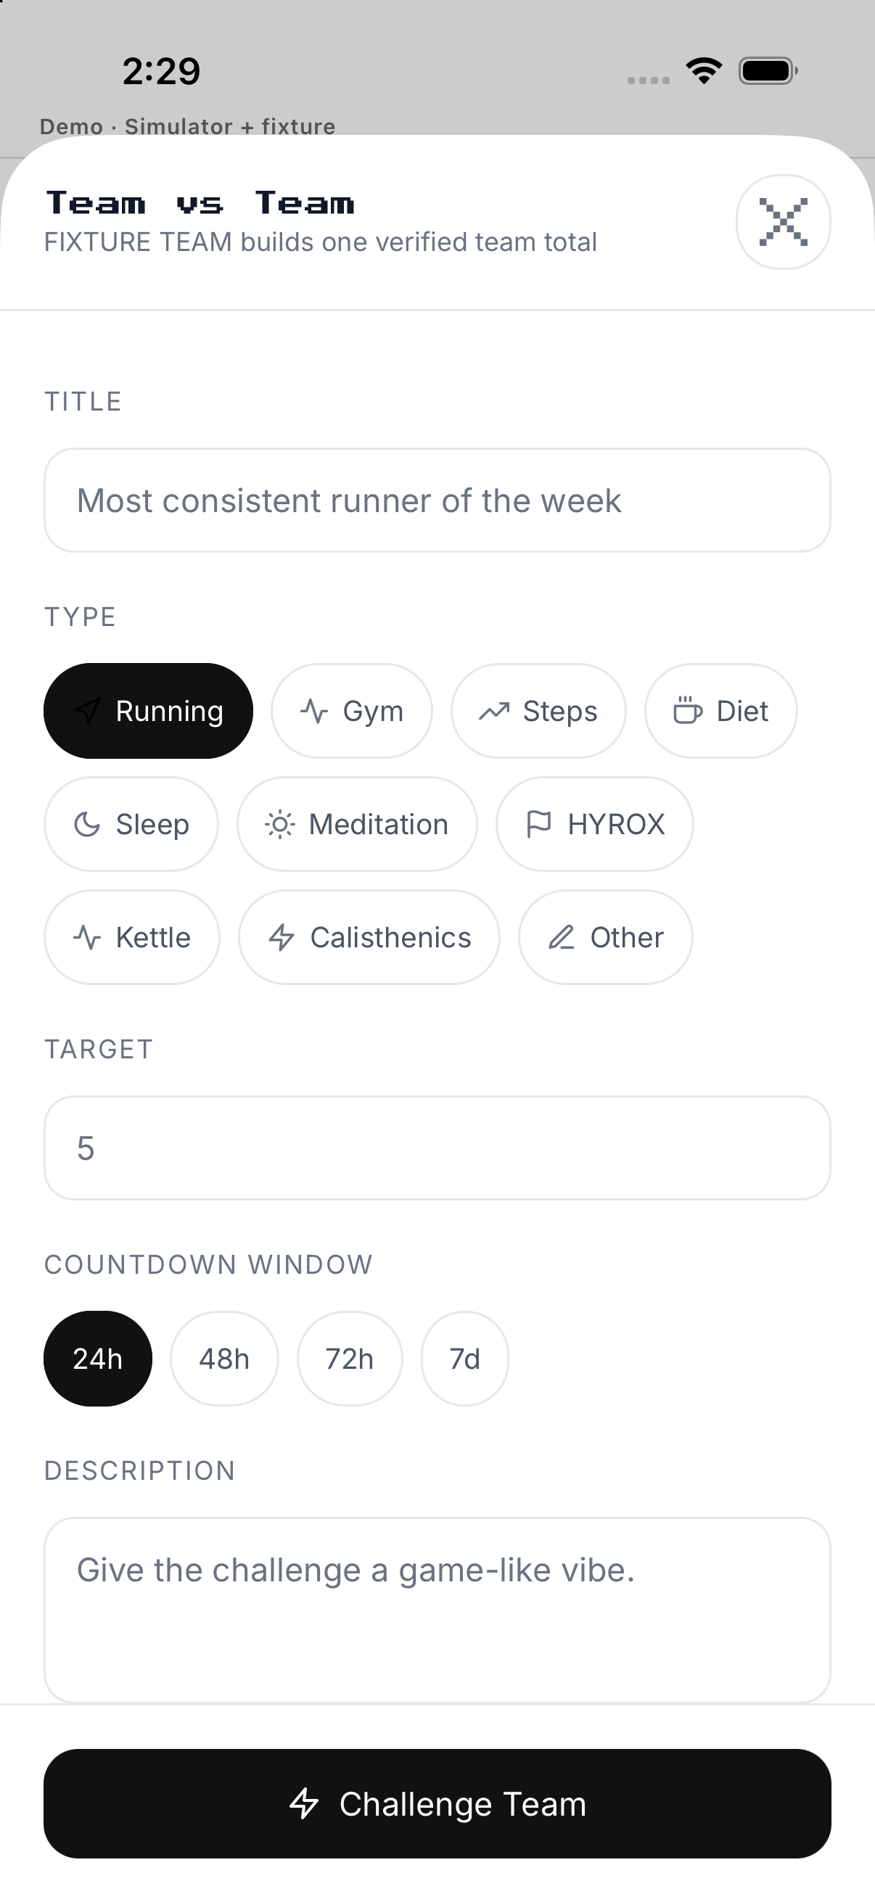This screenshot has width=875, height=1902.
Task: Select the Running type chip
Action: pos(149,711)
